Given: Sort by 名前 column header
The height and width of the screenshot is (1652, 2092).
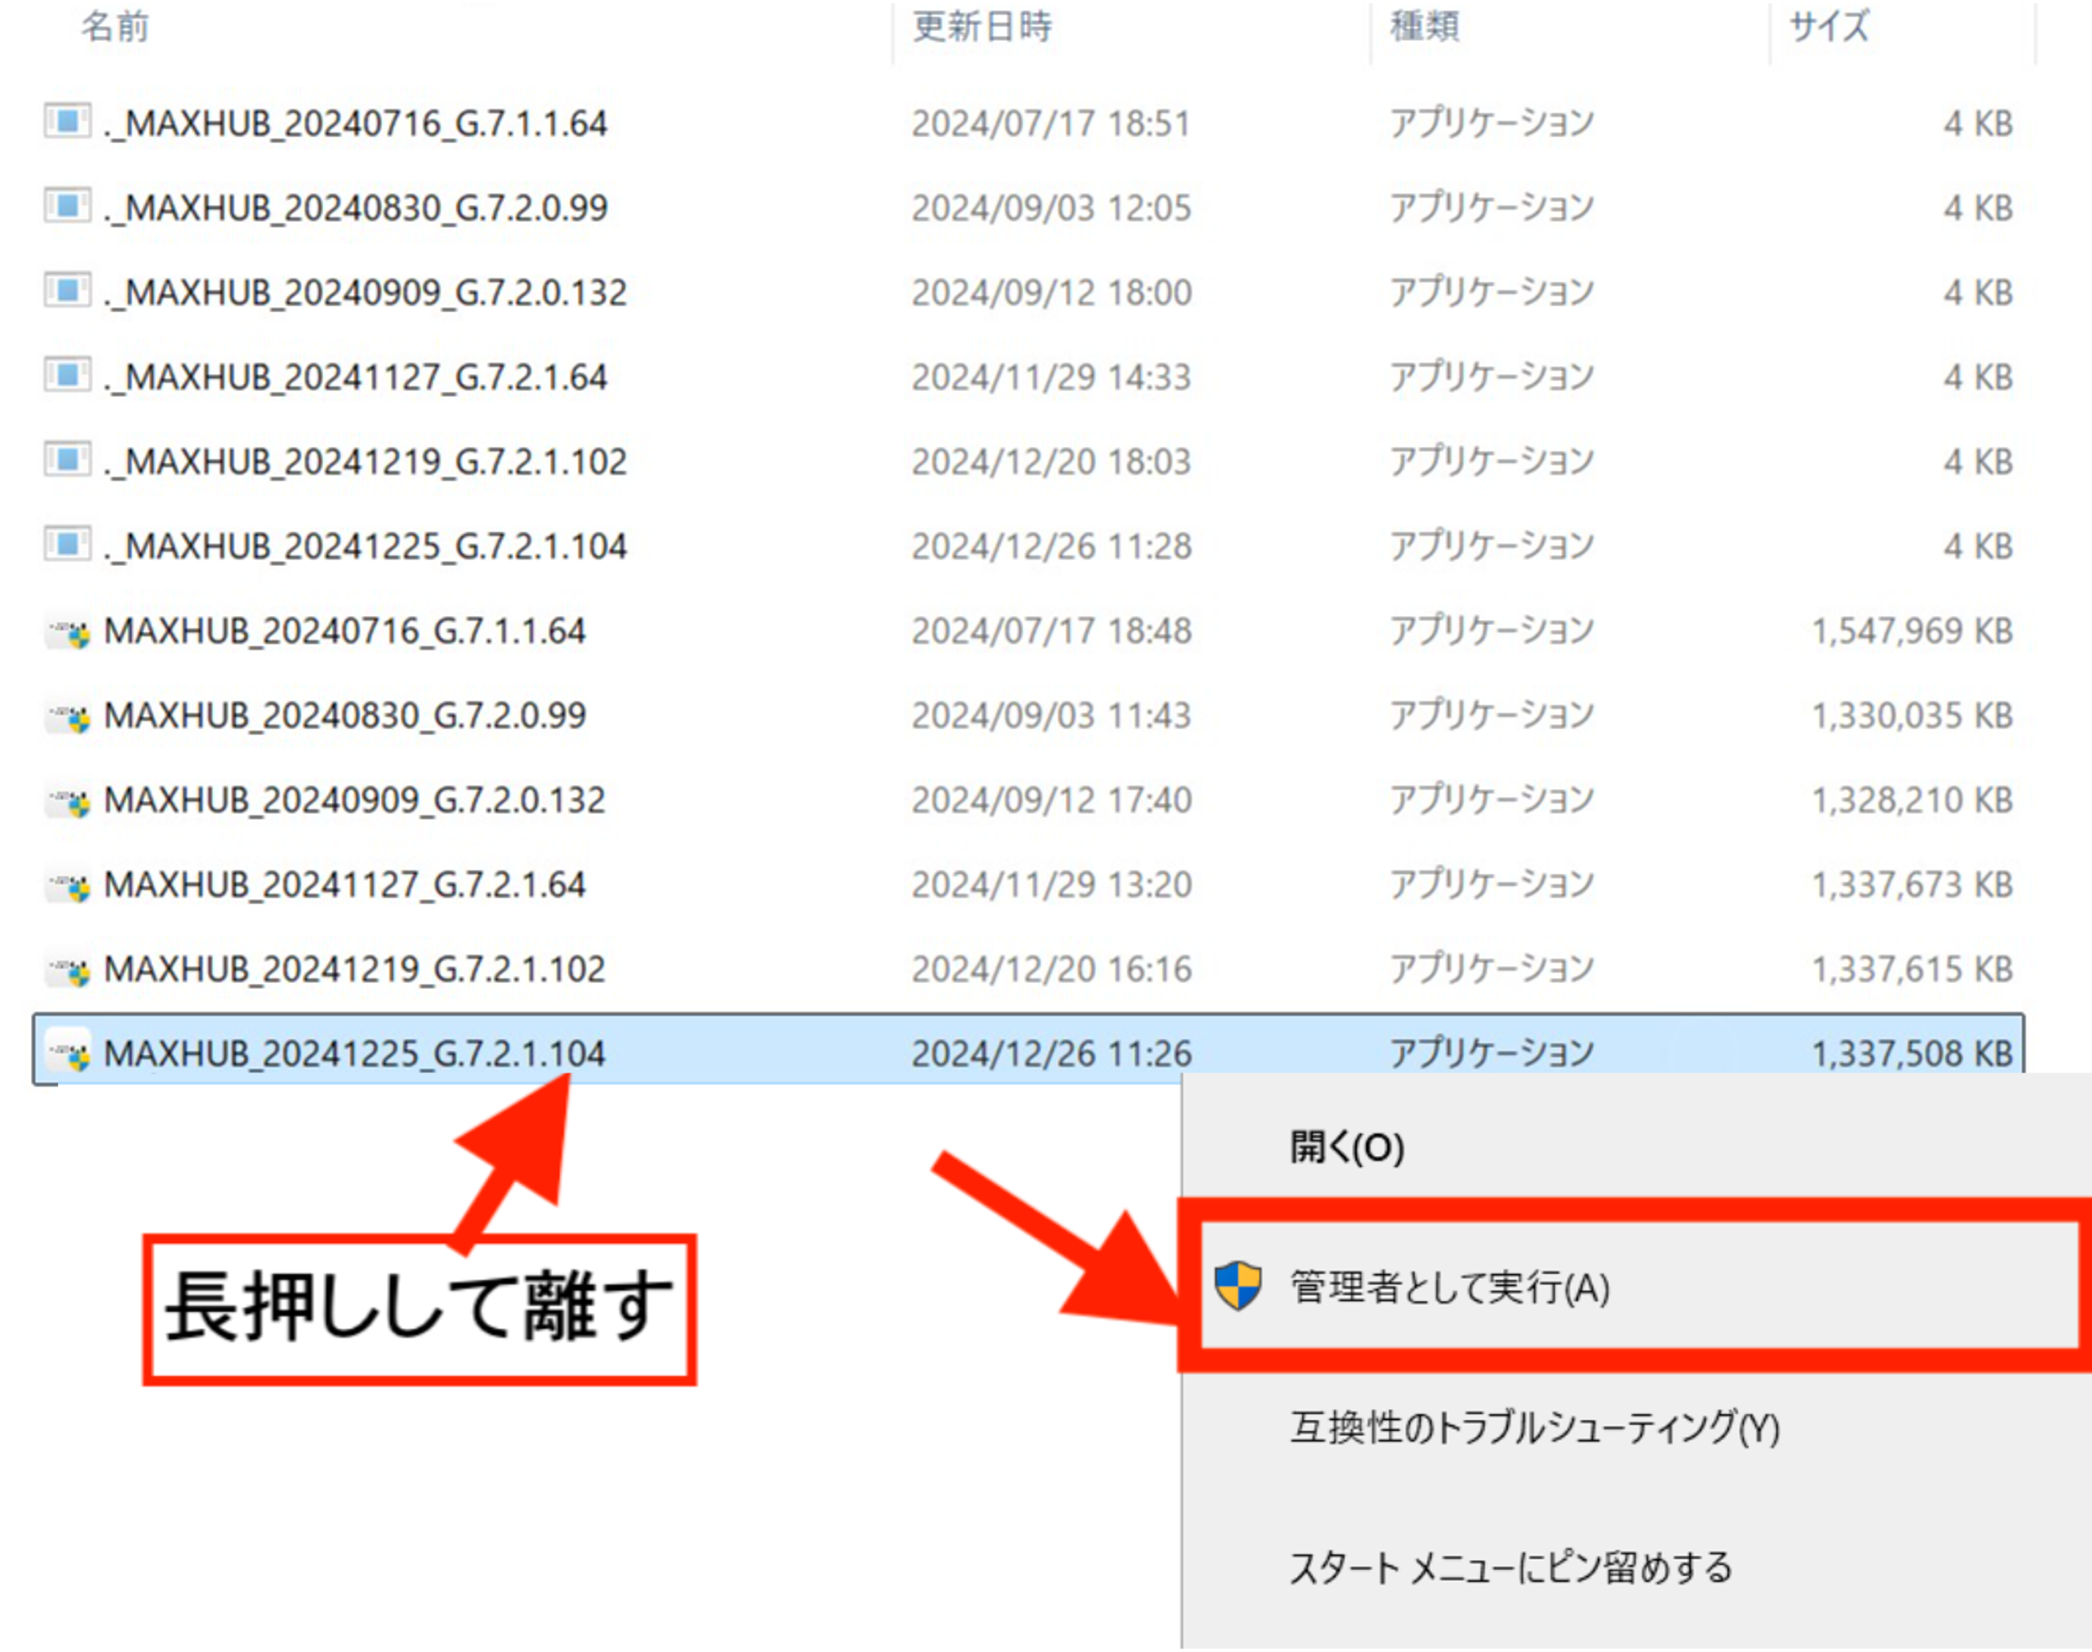Looking at the screenshot, I should pos(114,27).
